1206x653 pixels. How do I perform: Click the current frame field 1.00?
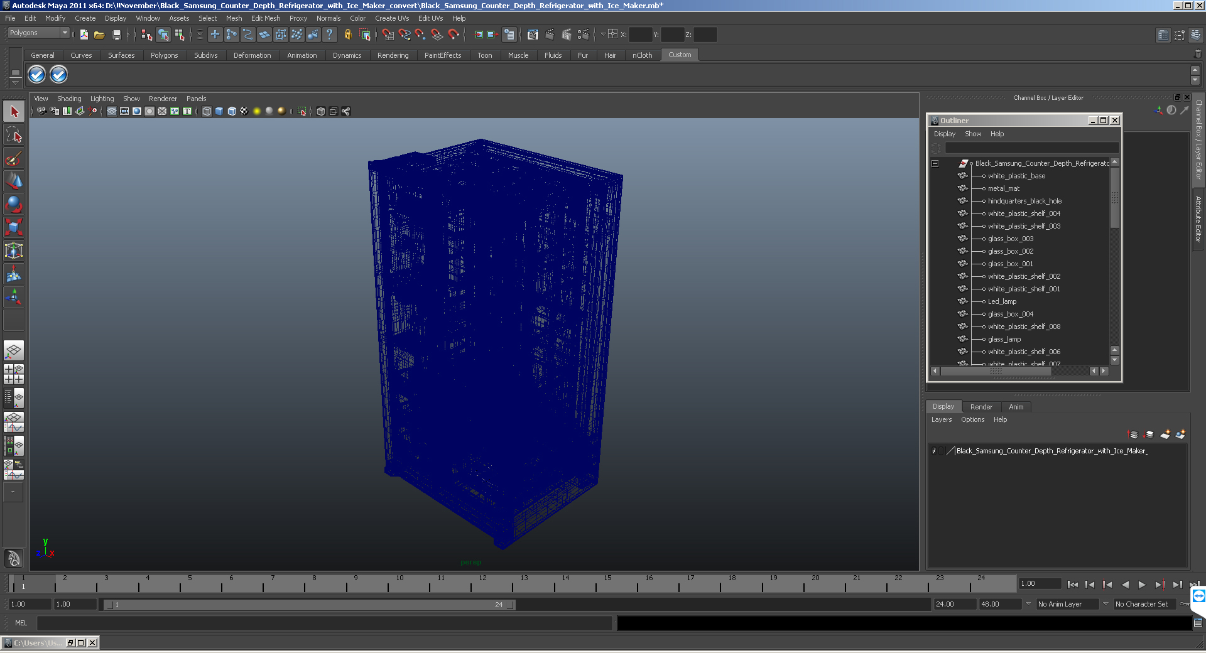(x=1040, y=584)
